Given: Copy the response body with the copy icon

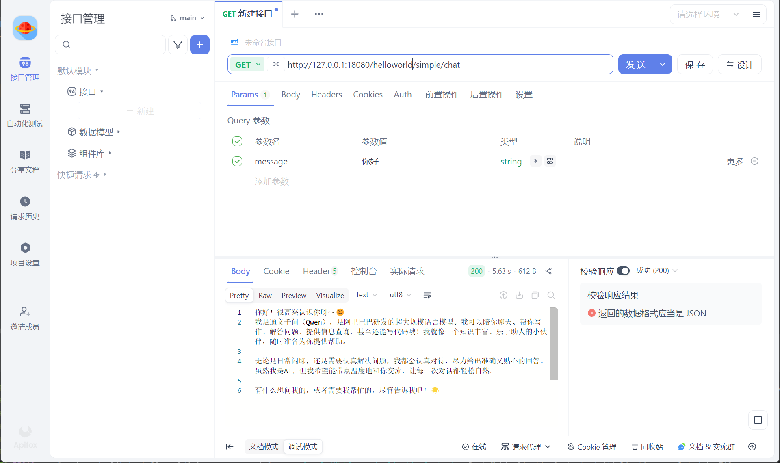Looking at the screenshot, I should tap(535, 295).
